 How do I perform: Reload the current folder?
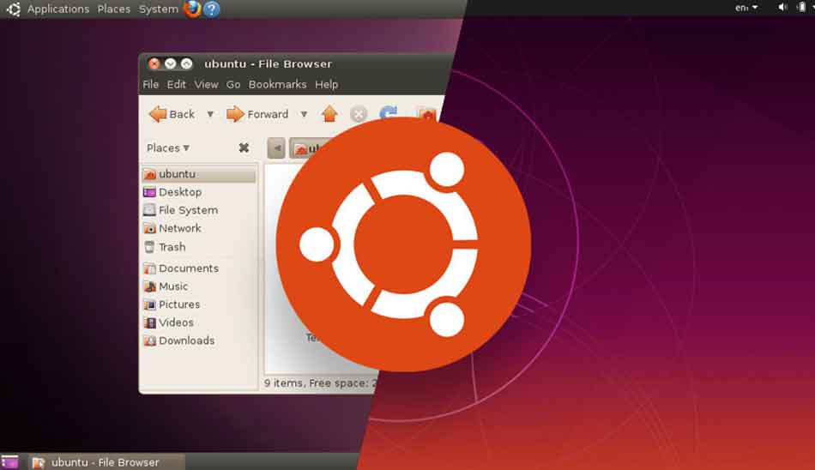[x=389, y=111]
